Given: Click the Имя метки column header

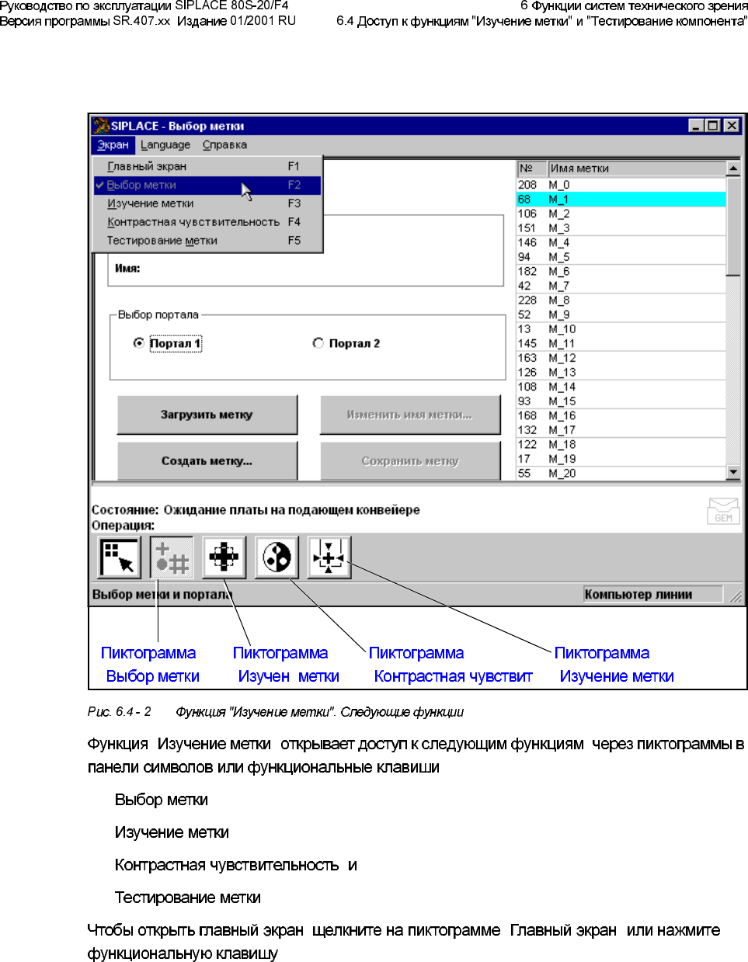Looking at the screenshot, I should [x=637, y=168].
